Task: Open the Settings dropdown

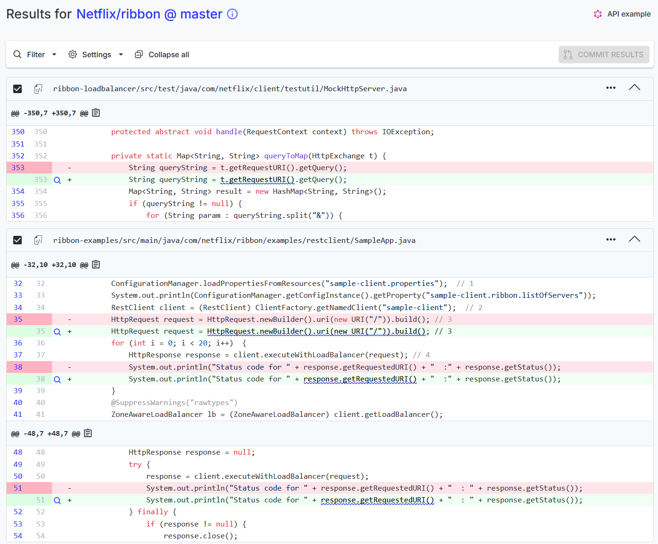Action: point(96,54)
